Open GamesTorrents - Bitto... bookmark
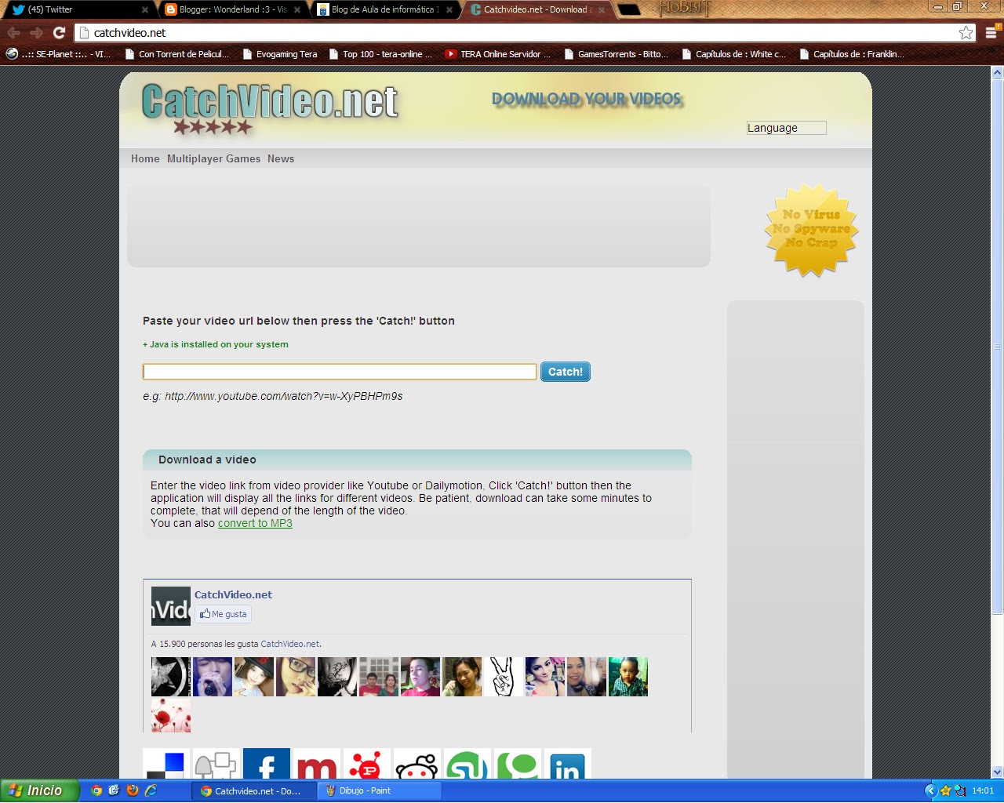 (x=616, y=54)
